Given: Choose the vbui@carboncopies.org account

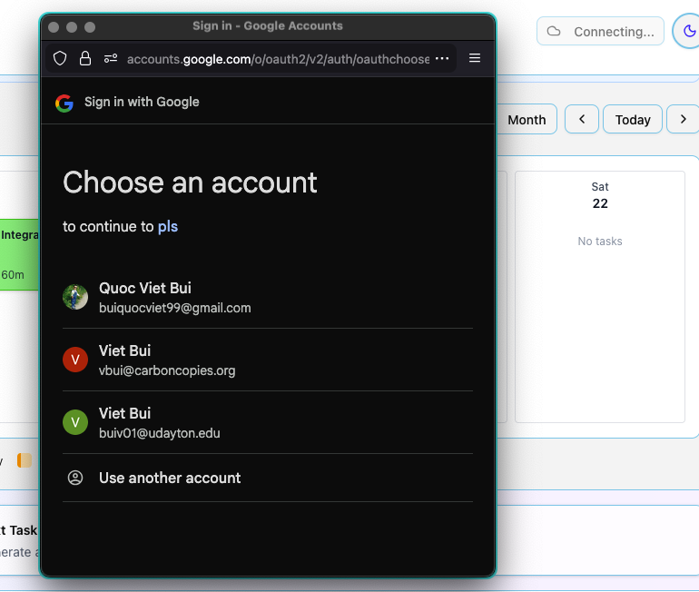Looking at the screenshot, I should tap(268, 360).
